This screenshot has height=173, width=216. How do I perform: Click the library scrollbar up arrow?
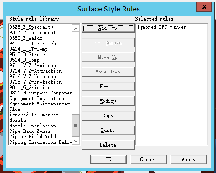click(x=76, y=28)
